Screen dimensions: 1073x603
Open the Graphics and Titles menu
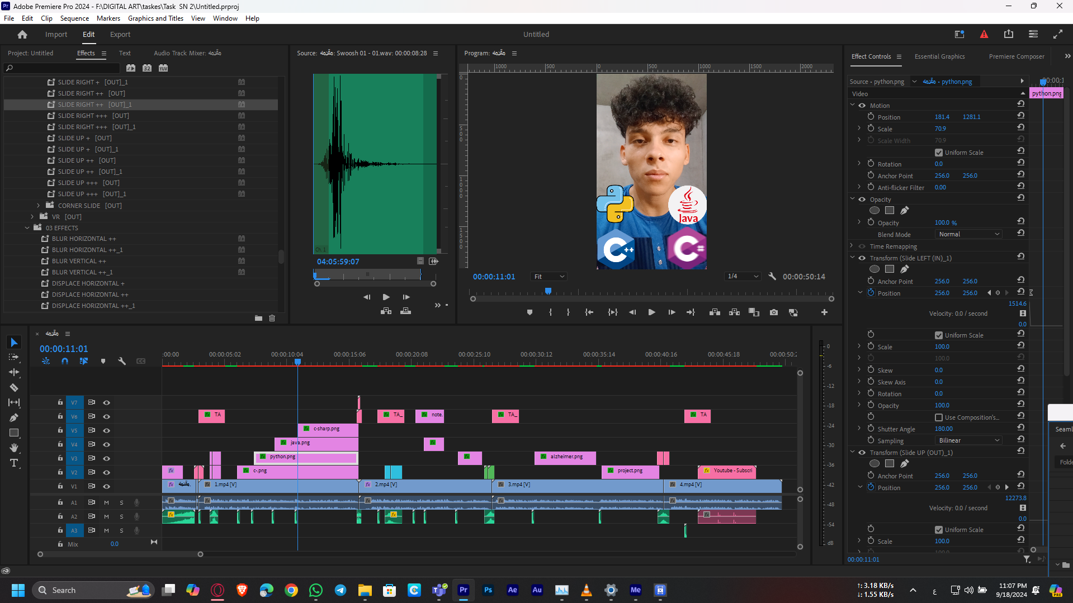point(155,18)
